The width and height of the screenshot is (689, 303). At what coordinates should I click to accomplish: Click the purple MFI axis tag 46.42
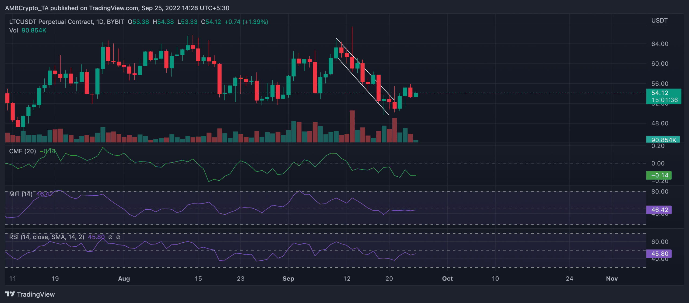pos(659,210)
